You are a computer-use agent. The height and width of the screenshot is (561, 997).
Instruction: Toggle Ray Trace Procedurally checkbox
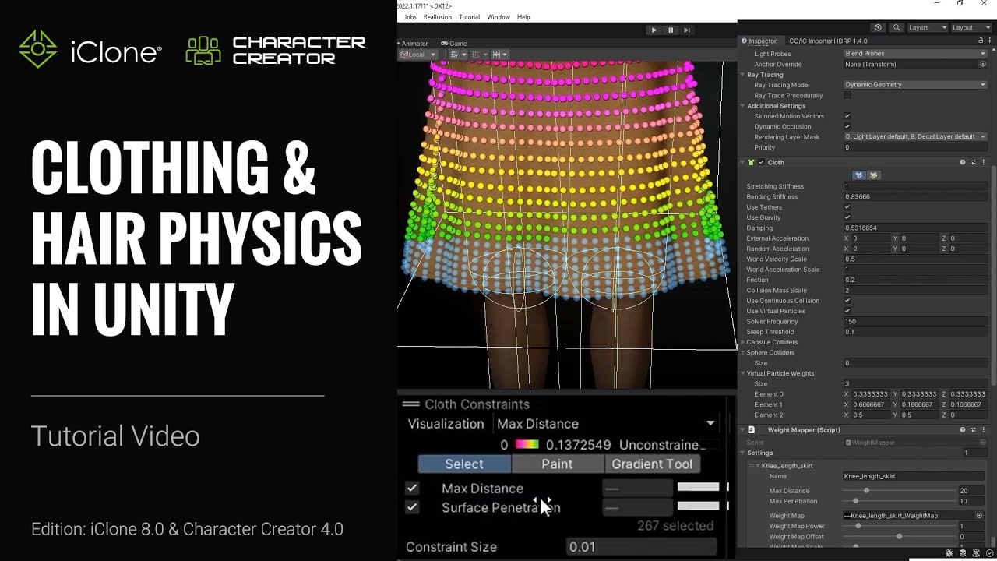pyautogui.click(x=847, y=95)
